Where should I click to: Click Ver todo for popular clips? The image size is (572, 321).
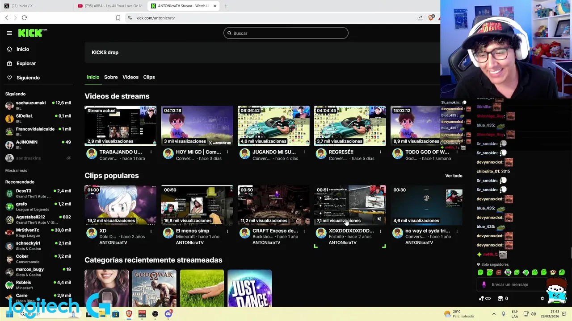(454, 176)
